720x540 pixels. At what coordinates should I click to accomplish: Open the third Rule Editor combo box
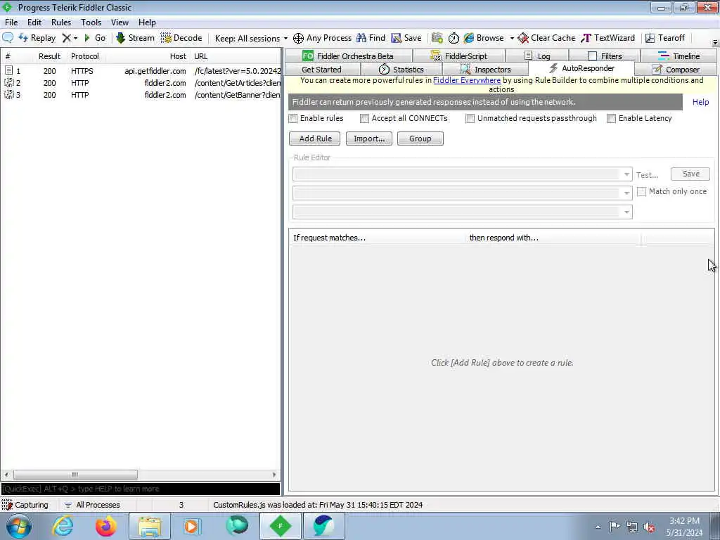(x=463, y=212)
